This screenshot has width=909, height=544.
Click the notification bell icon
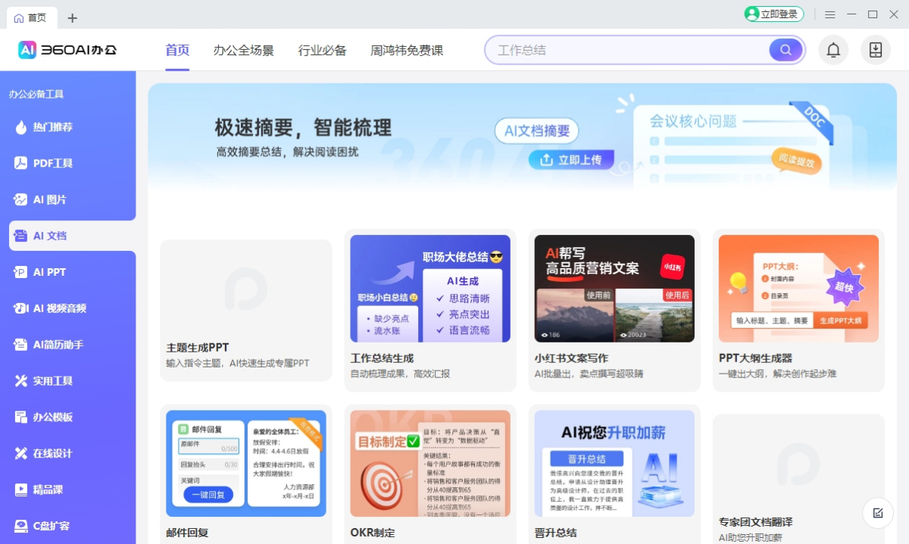(x=833, y=49)
